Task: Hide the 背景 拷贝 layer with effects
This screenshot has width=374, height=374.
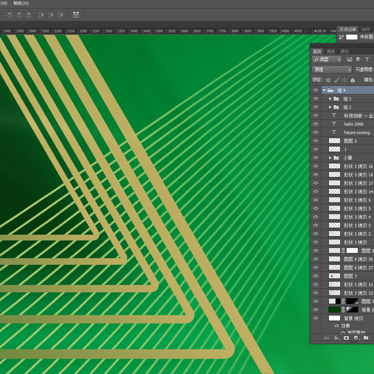Action: 315,318
